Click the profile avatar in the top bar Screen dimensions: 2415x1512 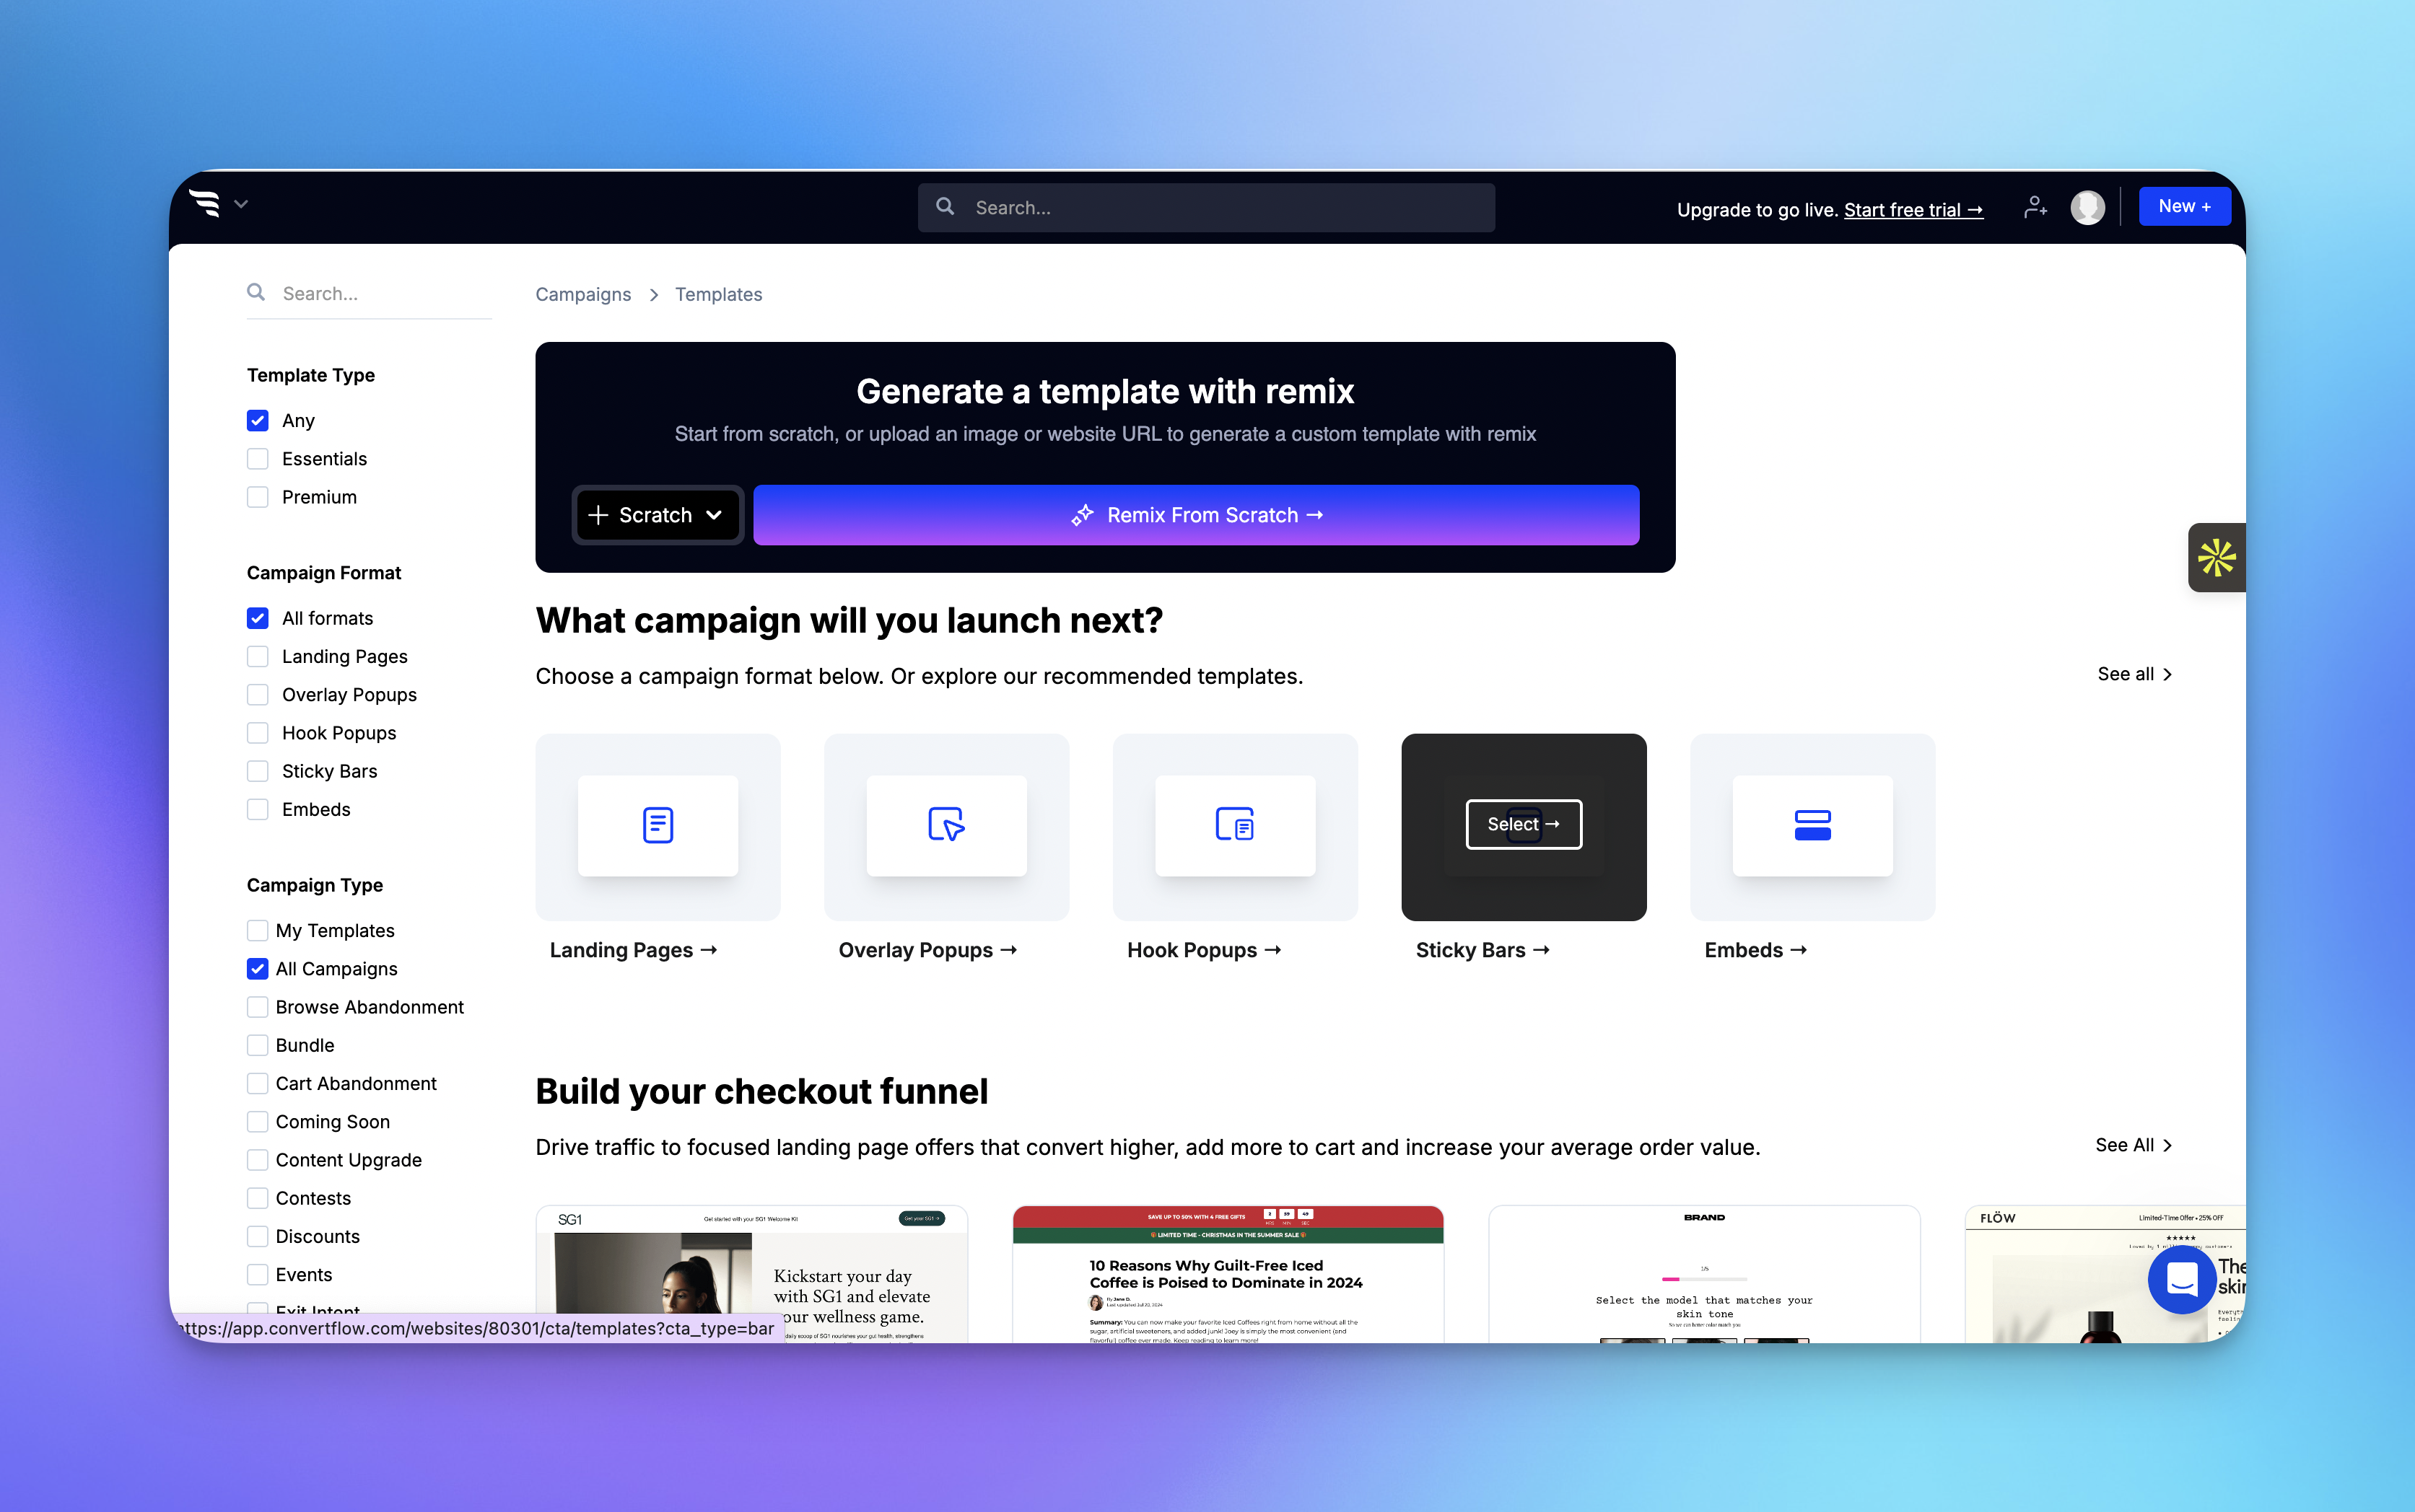click(x=2088, y=207)
